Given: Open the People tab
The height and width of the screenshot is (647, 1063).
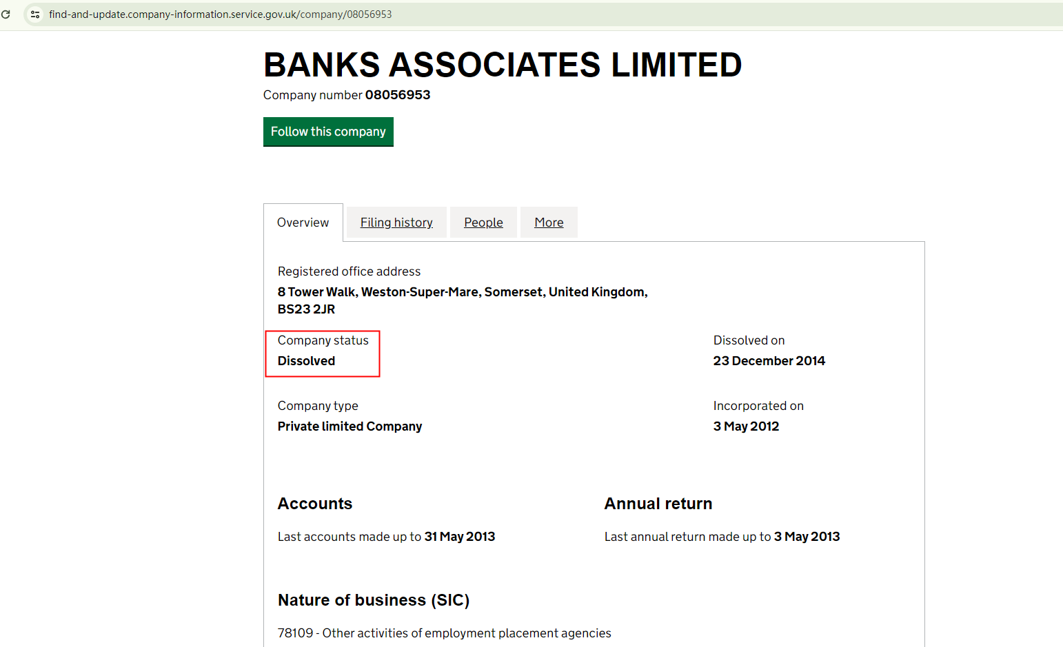Looking at the screenshot, I should point(483,223).
